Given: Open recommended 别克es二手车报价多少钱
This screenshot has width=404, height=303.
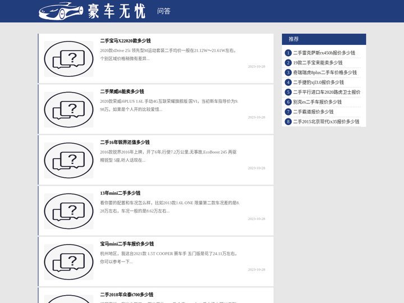Looking at the screenshot, I should click(318, 102).
